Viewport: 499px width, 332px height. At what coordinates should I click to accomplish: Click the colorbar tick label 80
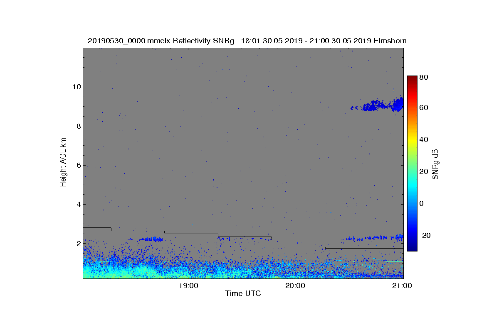point(424,77)
